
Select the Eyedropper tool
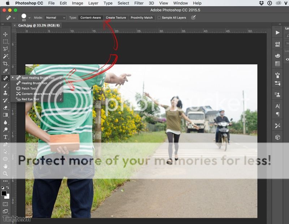point(5,70)
